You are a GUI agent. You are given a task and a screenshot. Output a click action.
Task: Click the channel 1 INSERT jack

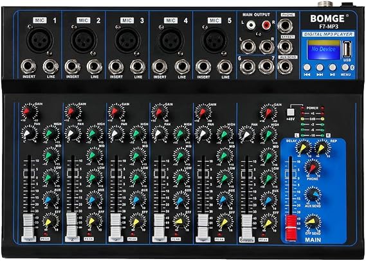(x=28, y=66)
